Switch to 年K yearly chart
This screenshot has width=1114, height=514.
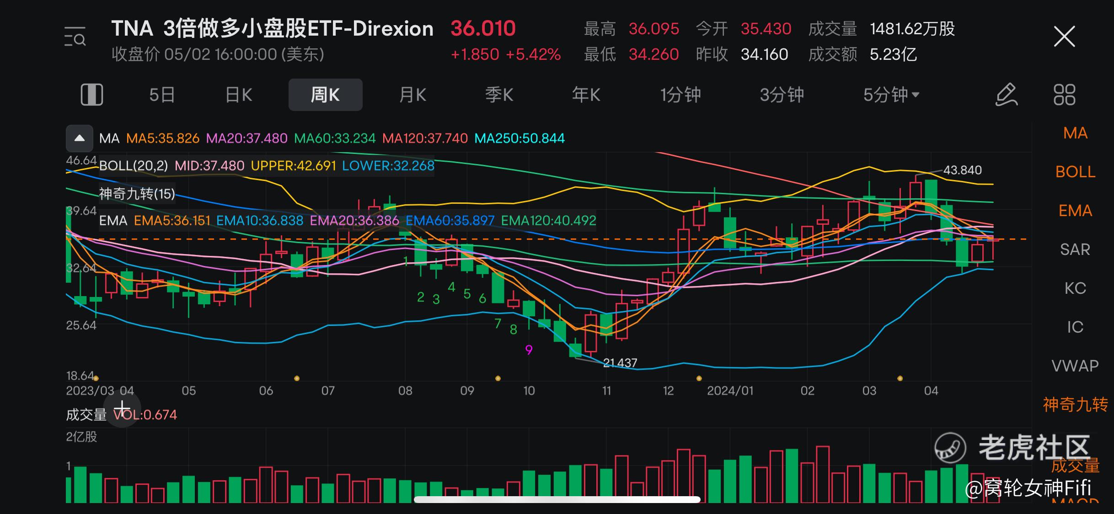pos(586,95)
